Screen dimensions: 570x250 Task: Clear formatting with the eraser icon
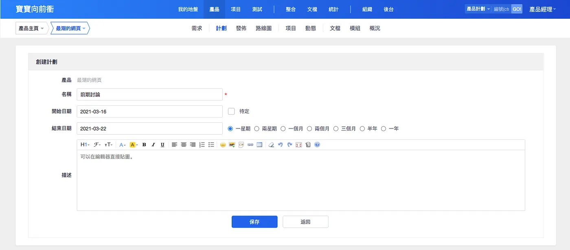pos(271,145)
